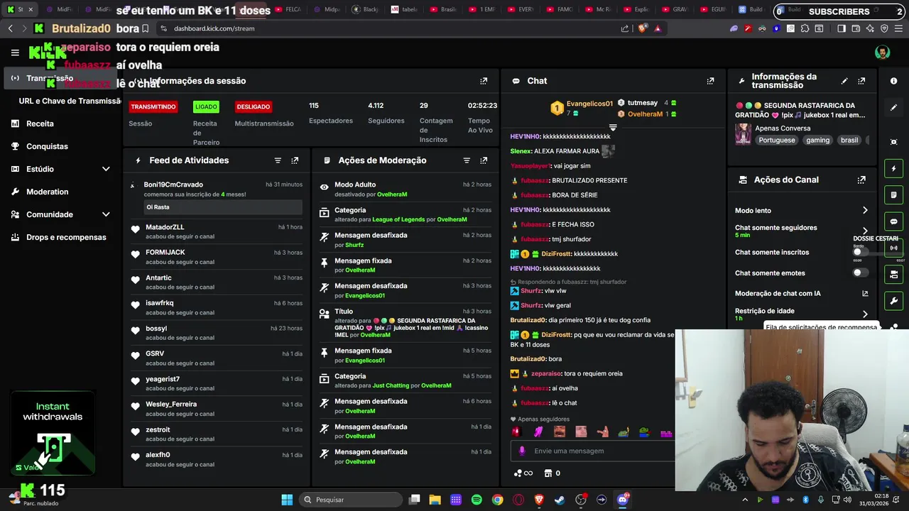Click the Apenas Conversa category thumbnail
Viewport: 909px width, 511px height.
(744, 133)
